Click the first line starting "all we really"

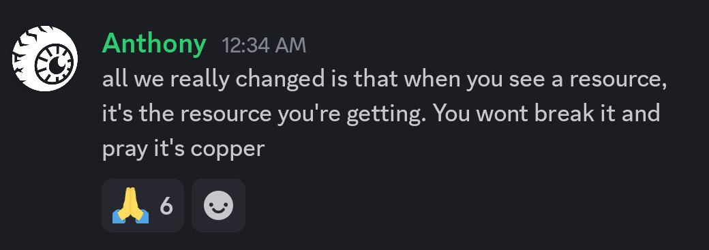[384, 80]
